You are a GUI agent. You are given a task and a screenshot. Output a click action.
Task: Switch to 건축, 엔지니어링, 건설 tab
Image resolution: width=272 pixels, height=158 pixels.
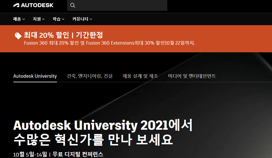pyautogui.click(x=90, y=76)
